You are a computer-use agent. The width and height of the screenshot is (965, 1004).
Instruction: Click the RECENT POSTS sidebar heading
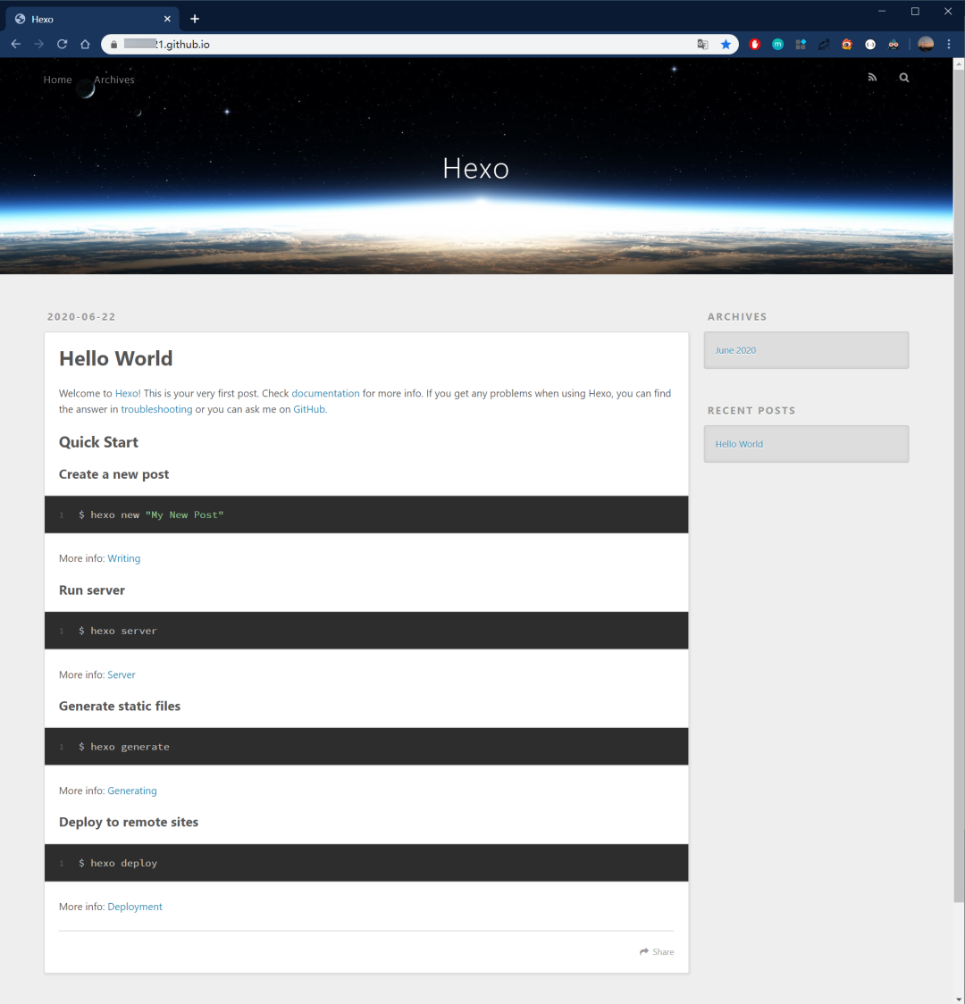751,410
